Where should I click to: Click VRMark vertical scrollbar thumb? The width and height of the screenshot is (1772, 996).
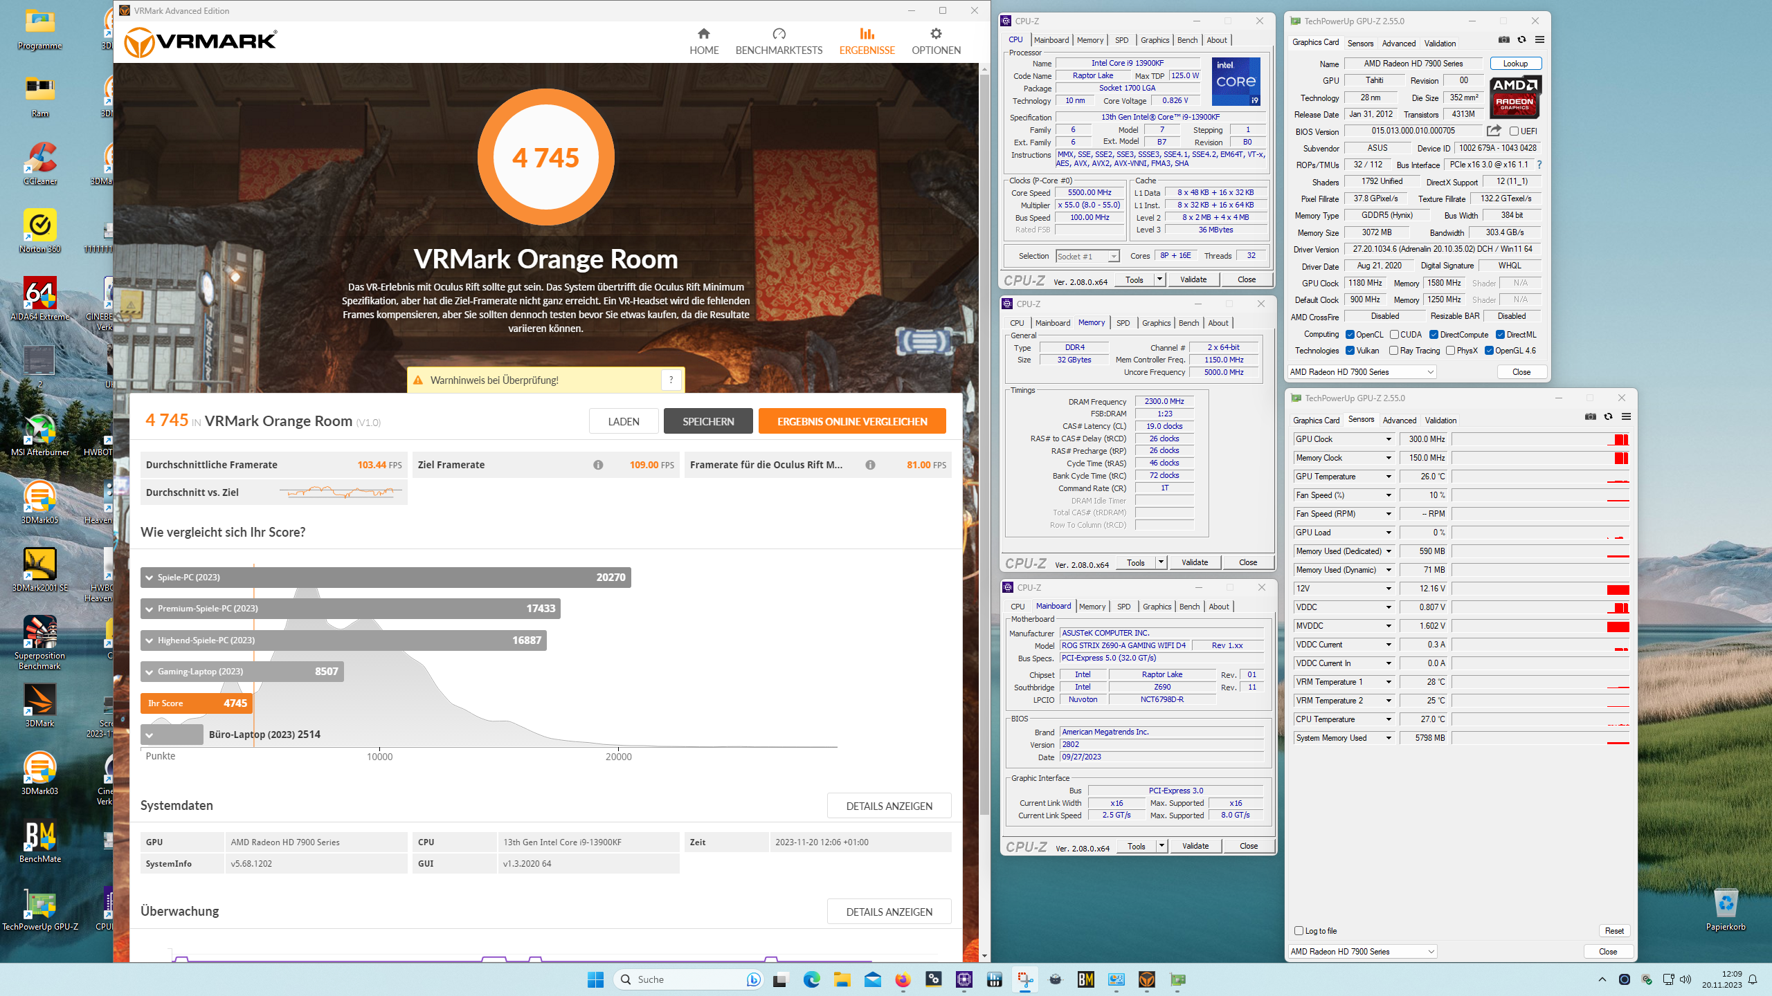click(x=984, y=443)
